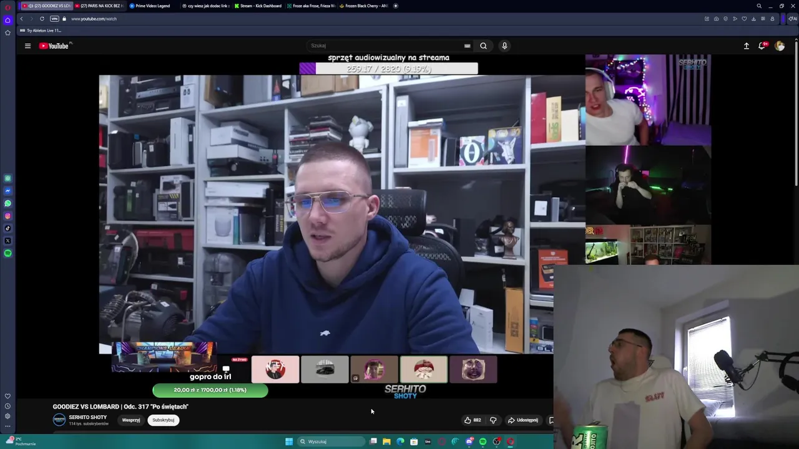Image resolution: width=799 pixels, height=449 pixels.
Task: Go back with the browser back arrow
Action: (x=21, y=19)
